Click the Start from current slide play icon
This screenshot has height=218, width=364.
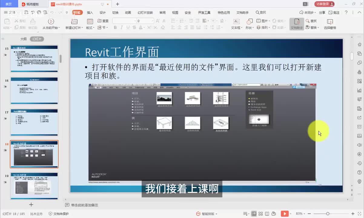51,21
